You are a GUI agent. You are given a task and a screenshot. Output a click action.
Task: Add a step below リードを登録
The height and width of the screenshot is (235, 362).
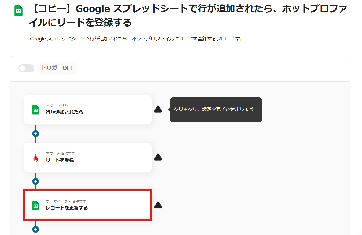click(36, 181)
